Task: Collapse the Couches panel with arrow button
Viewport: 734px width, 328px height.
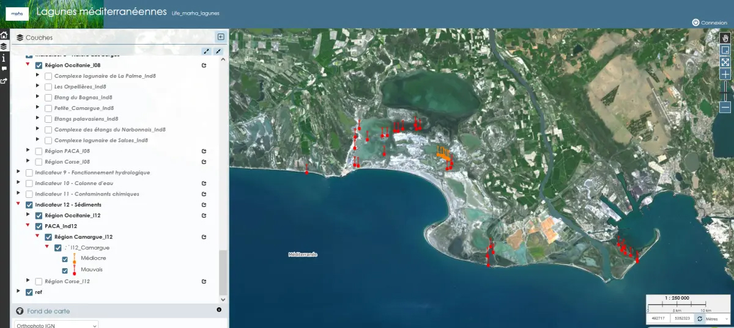Action: pyautogui.click(x=221, y=37)
